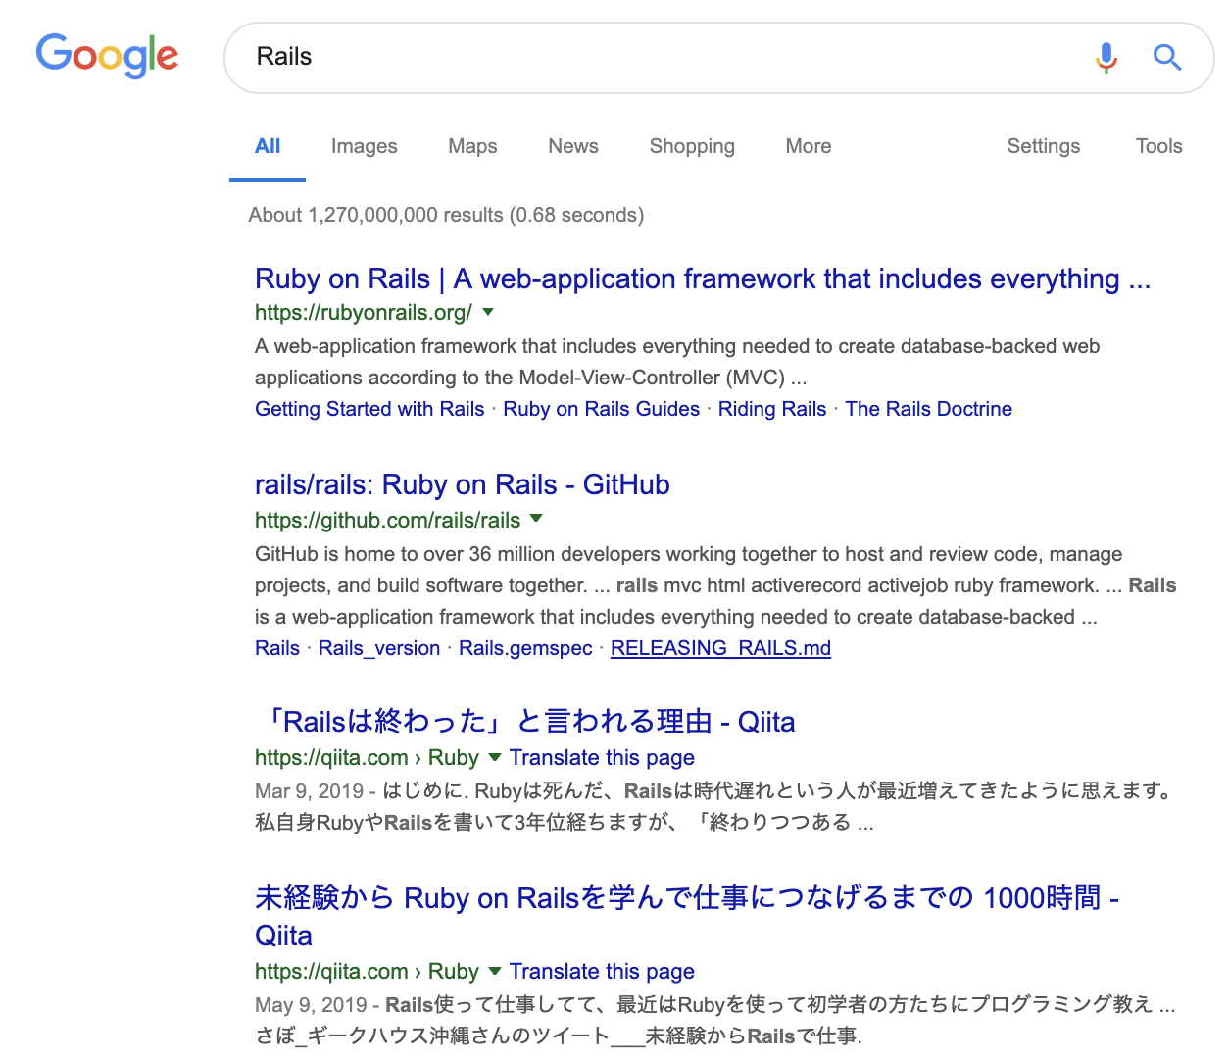Image resolution: width=1229 pixels, height=1061 pixels.
Task: Click the qiita.com › Ruby URL above Mar 9, 2019
Action: tap(367, 758)
